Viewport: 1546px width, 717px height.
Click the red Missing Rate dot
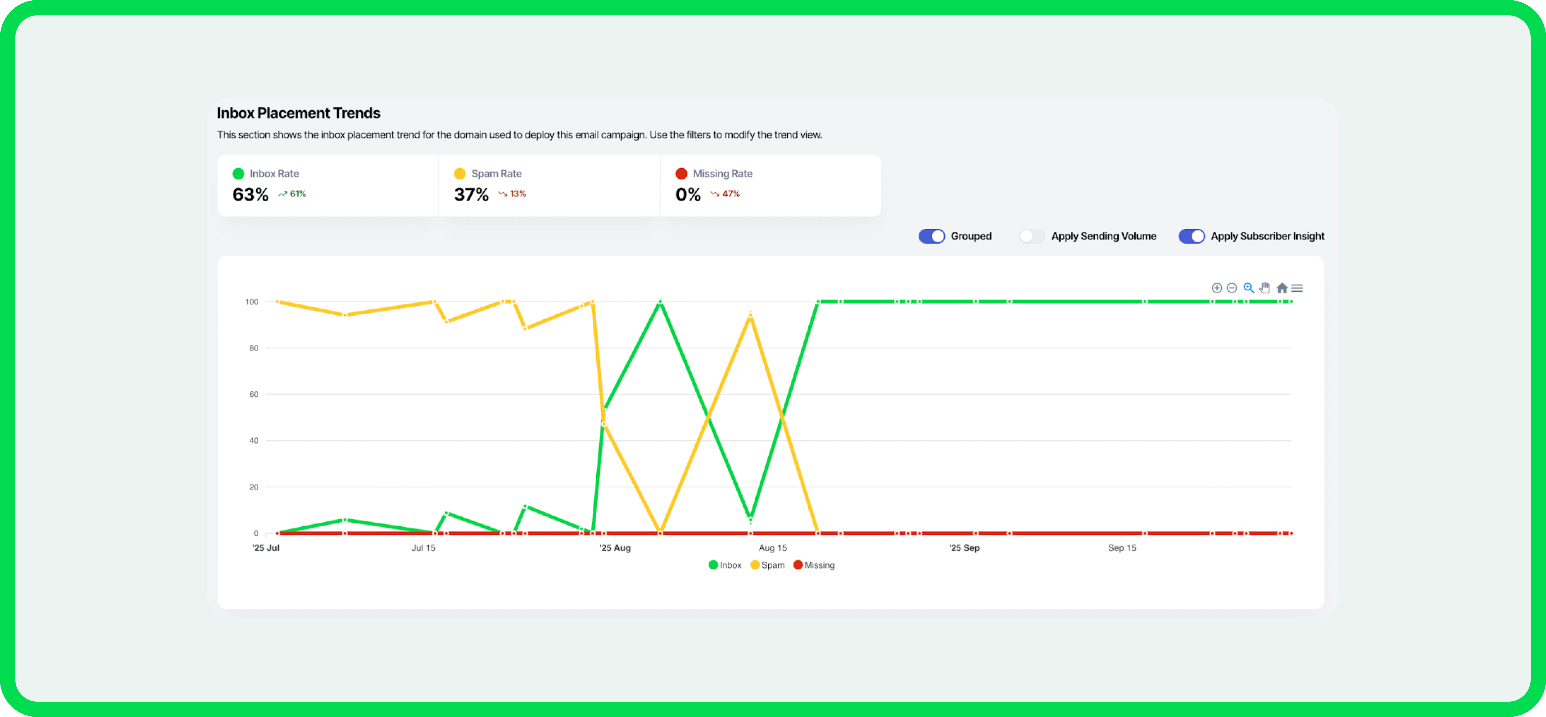point(681,174)
